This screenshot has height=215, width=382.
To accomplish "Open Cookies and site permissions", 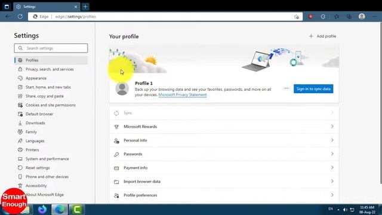I will click(x=51, y=105).
